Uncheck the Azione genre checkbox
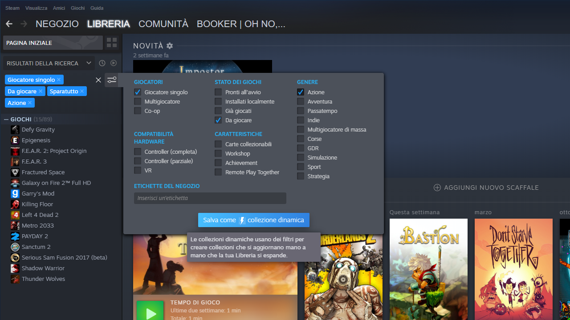Image resolution: width=570 pixels, height=320 pixels. 301,92
